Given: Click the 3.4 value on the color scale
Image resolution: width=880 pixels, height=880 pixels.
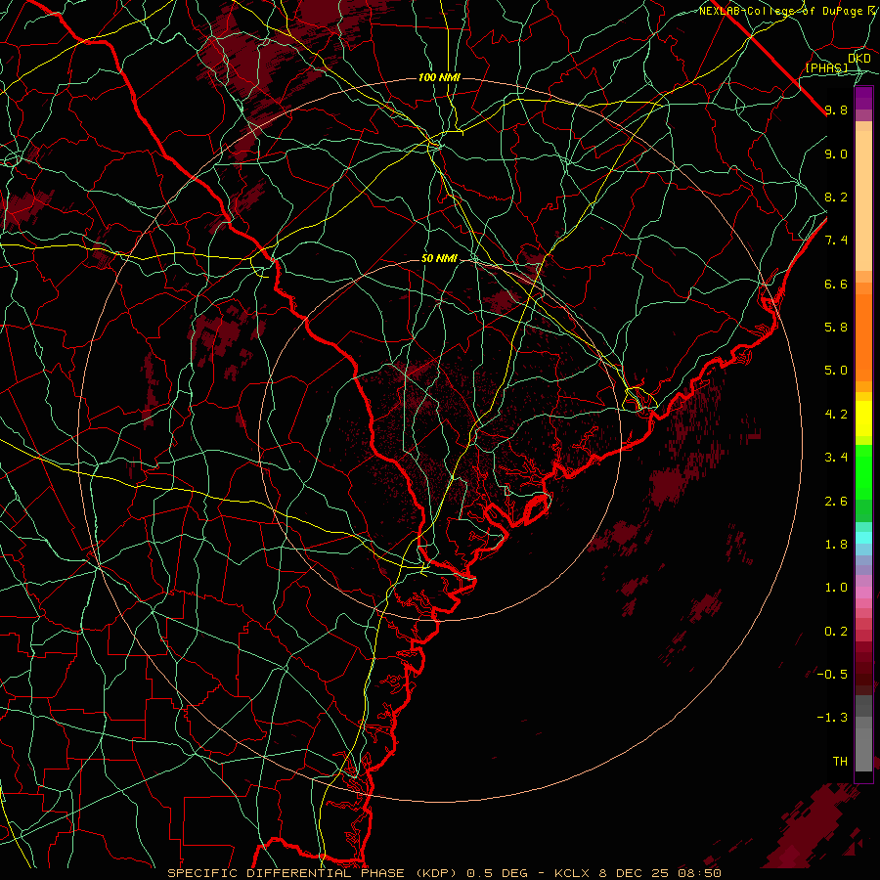Looking at the screenshot, I should click(836, 458).
